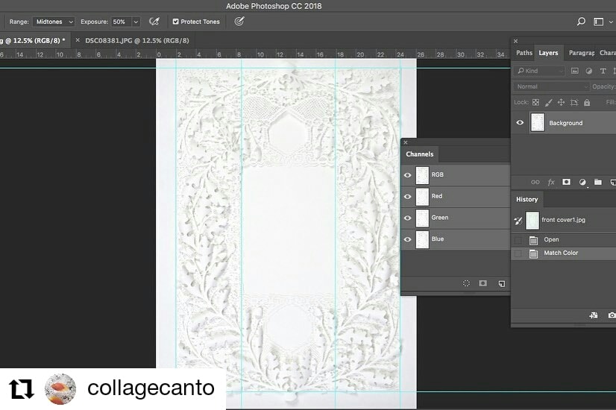Select the Open history state
Image resolution: width=616 pixels, height=410 pixels.
pyautogui.click(x=551, y=240)
